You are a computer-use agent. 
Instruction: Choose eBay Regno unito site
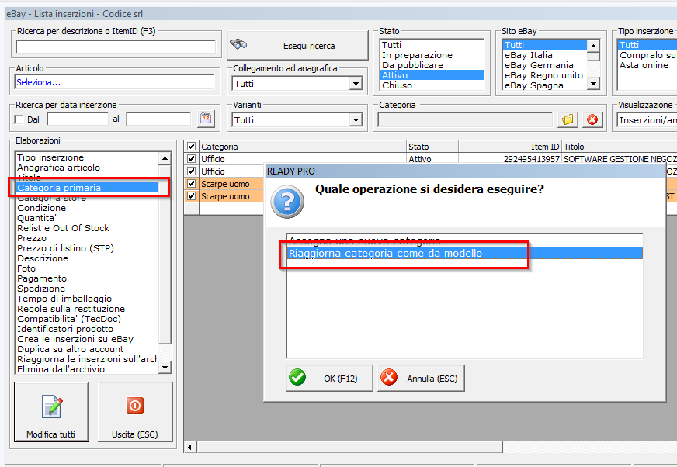[545, 75]
